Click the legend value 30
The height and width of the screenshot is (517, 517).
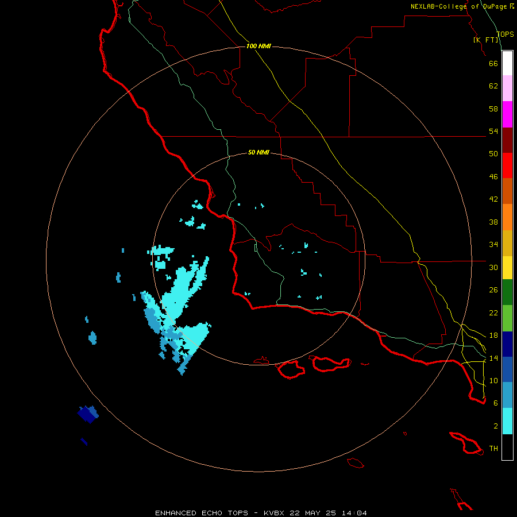pyautogui.click(x=493, y=267)
